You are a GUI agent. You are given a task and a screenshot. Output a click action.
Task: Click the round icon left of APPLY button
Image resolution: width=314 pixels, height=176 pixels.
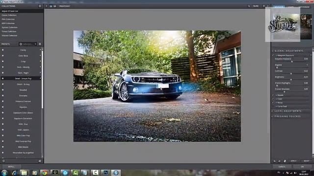tap(285, 161)
